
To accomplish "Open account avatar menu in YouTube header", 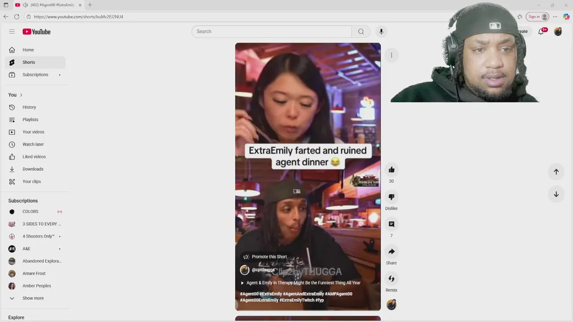I will 558,32.
